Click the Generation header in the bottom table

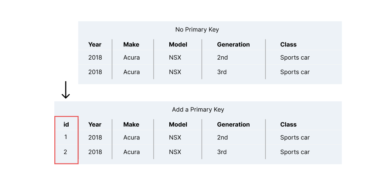pos(233,125)
